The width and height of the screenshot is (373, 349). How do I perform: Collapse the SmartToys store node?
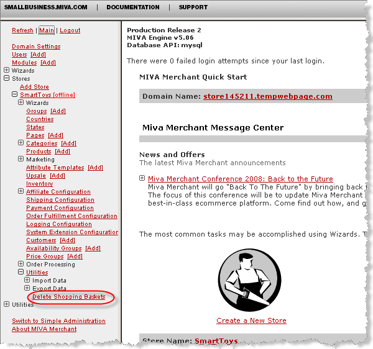14,94
